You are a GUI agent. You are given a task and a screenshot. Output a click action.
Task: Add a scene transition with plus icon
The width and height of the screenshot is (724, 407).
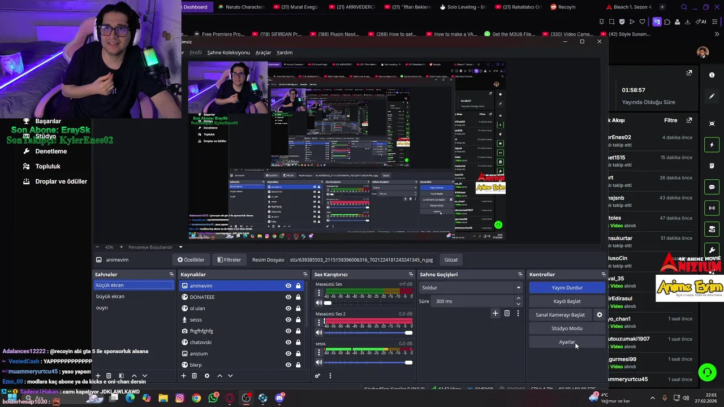[x=495, y=313]
